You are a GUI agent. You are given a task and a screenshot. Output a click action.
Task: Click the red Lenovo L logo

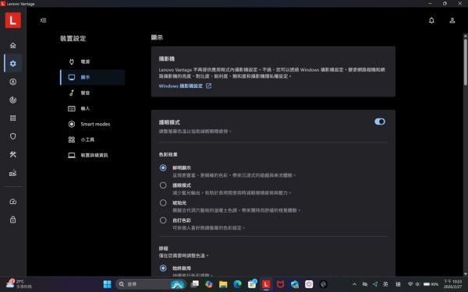coord(12,20)
